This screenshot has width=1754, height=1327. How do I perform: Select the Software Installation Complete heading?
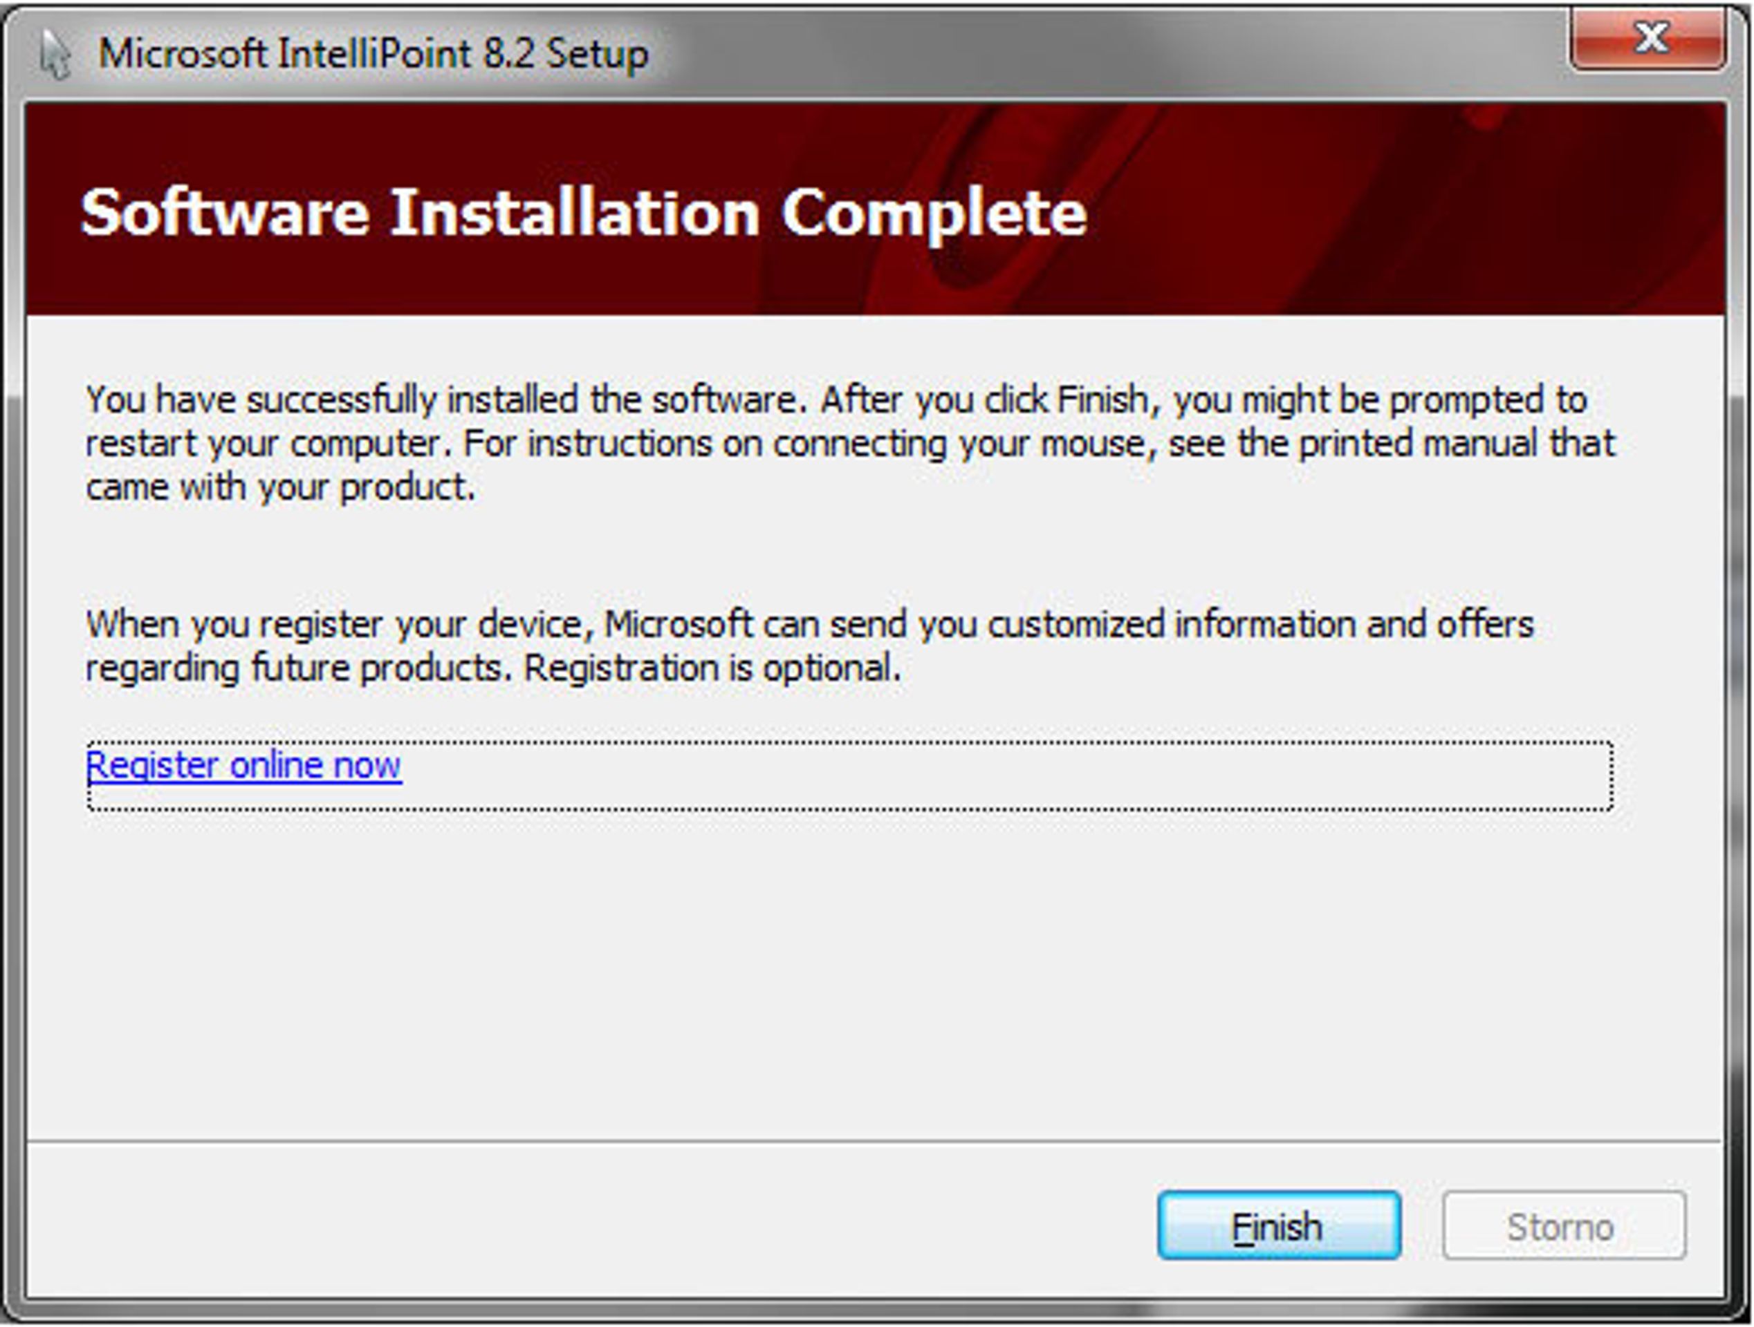point(584,211)
